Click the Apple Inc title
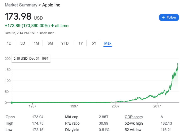Screen dimensions: 190x137 point(51,5)
